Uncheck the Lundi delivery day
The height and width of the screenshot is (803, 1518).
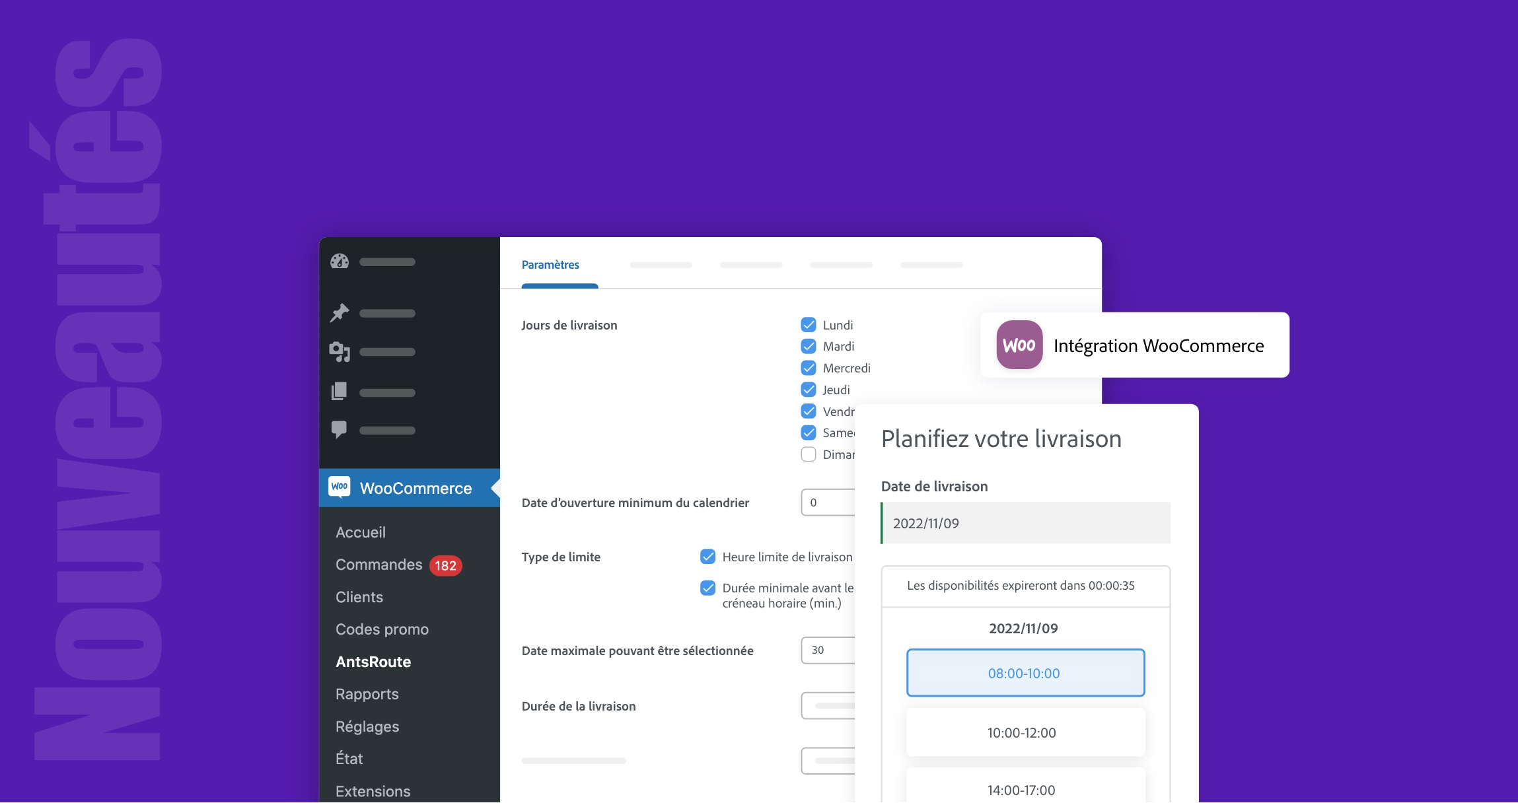[809, 324]
